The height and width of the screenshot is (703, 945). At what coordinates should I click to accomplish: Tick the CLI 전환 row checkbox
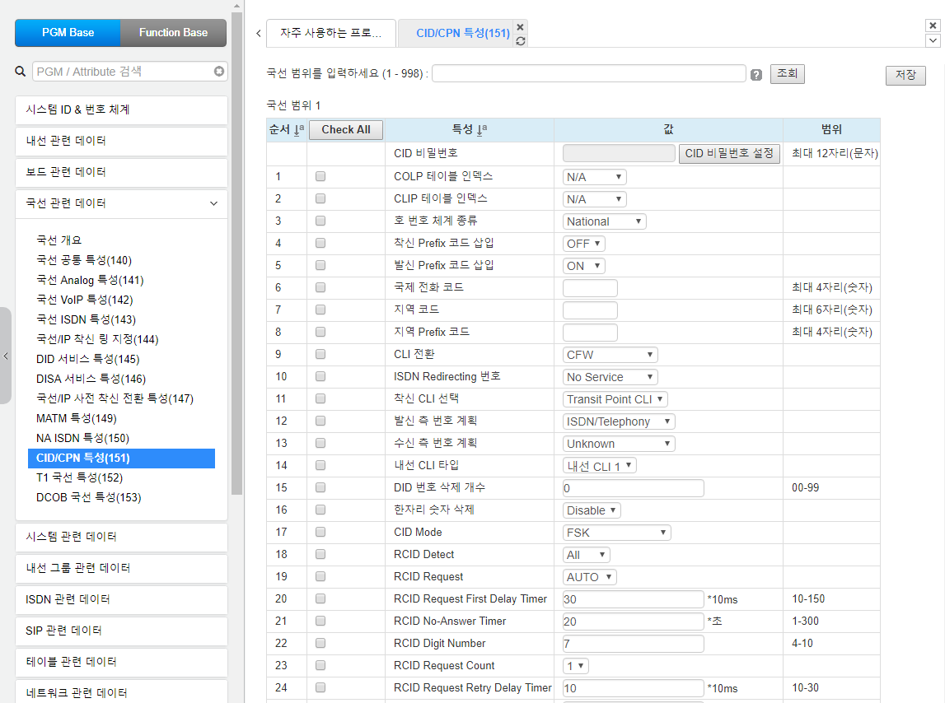(320, 354)
